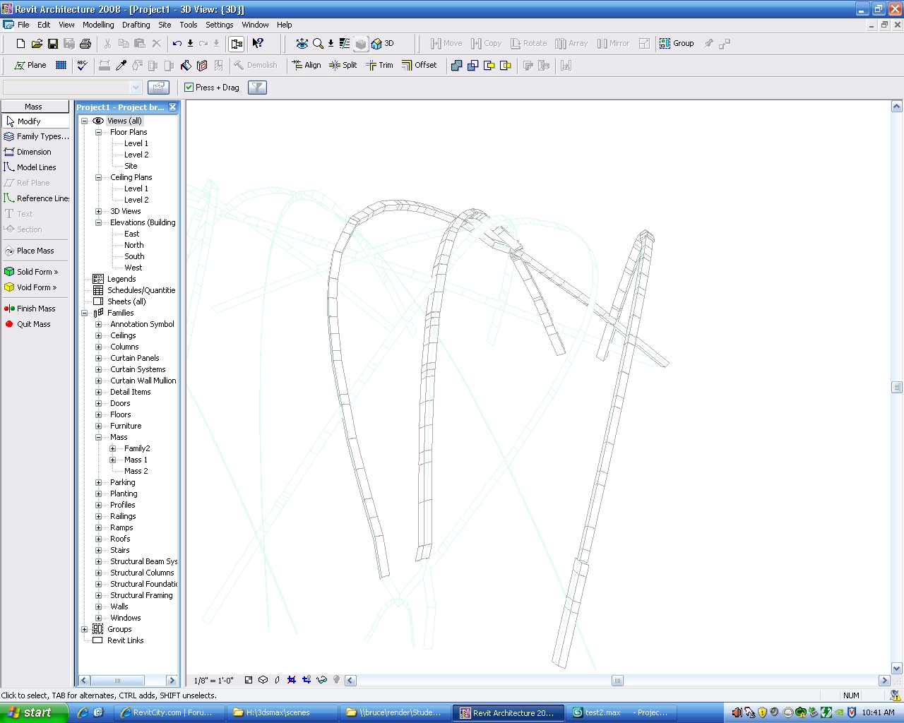Click Finish Mass in design bar
The height and width of the screenshot is (723, 904).
pos(35,309)
